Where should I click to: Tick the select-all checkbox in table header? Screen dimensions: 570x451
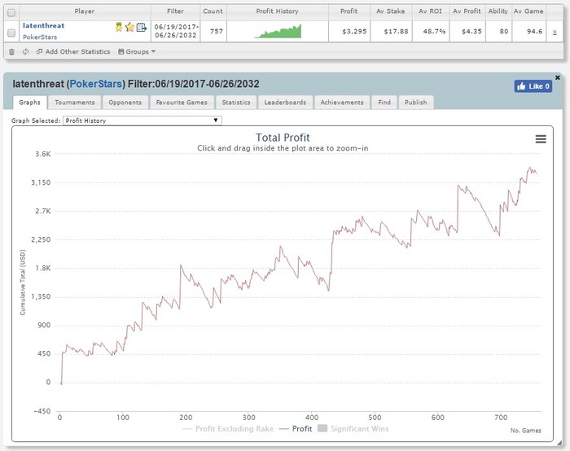(x=11, y=13)
